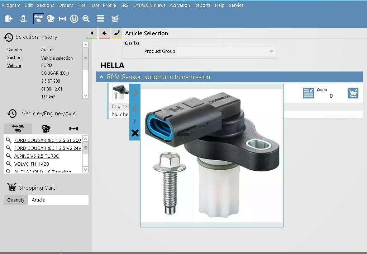Open the Service menu
Image resolution: width=367 pixels, height=254 pixels.
236,5
